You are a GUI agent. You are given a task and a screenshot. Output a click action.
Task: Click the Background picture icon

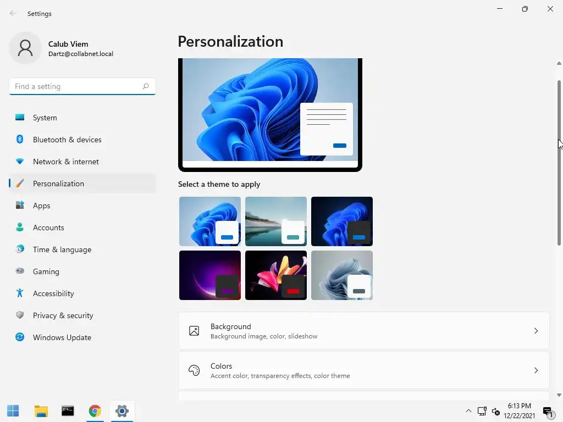coord(194,330)
